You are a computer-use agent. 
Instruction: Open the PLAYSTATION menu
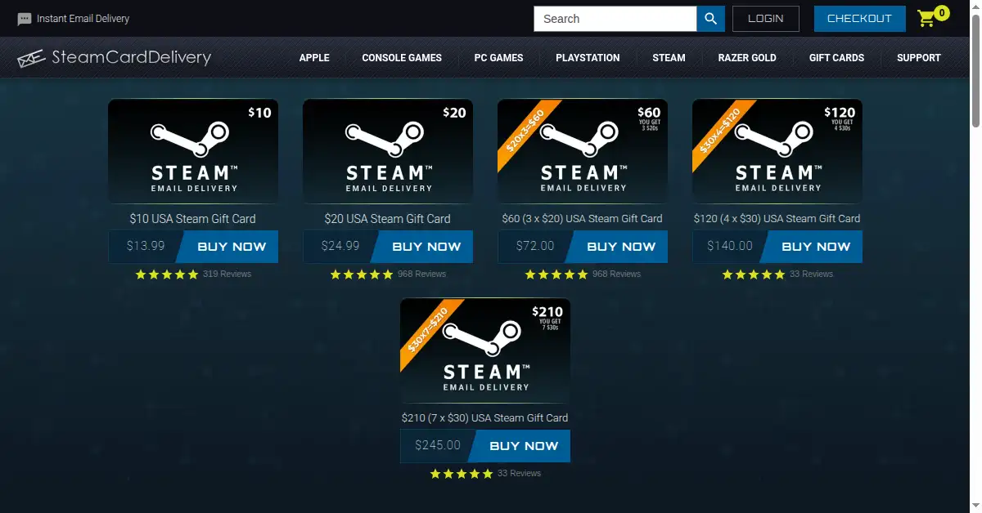pos(588,58)
